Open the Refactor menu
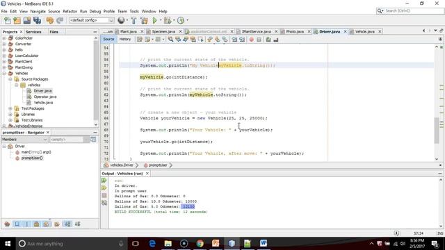This screenshot has height=250, width=445. point(70,11)
